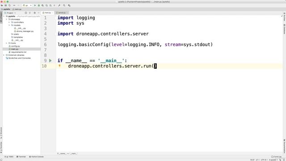
Task: Hide the Project panel with minus icon
Action: coord(38,13)
